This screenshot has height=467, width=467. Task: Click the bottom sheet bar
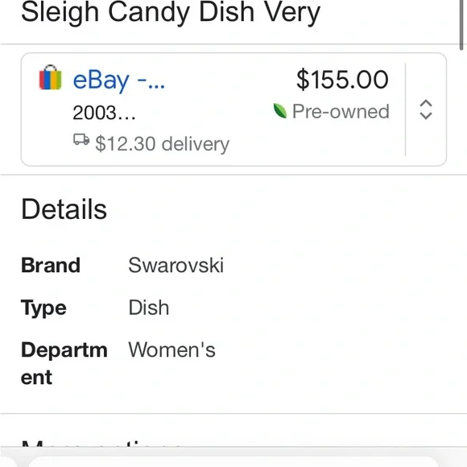(233, 457)
